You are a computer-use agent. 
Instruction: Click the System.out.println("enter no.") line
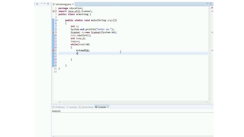92,29
